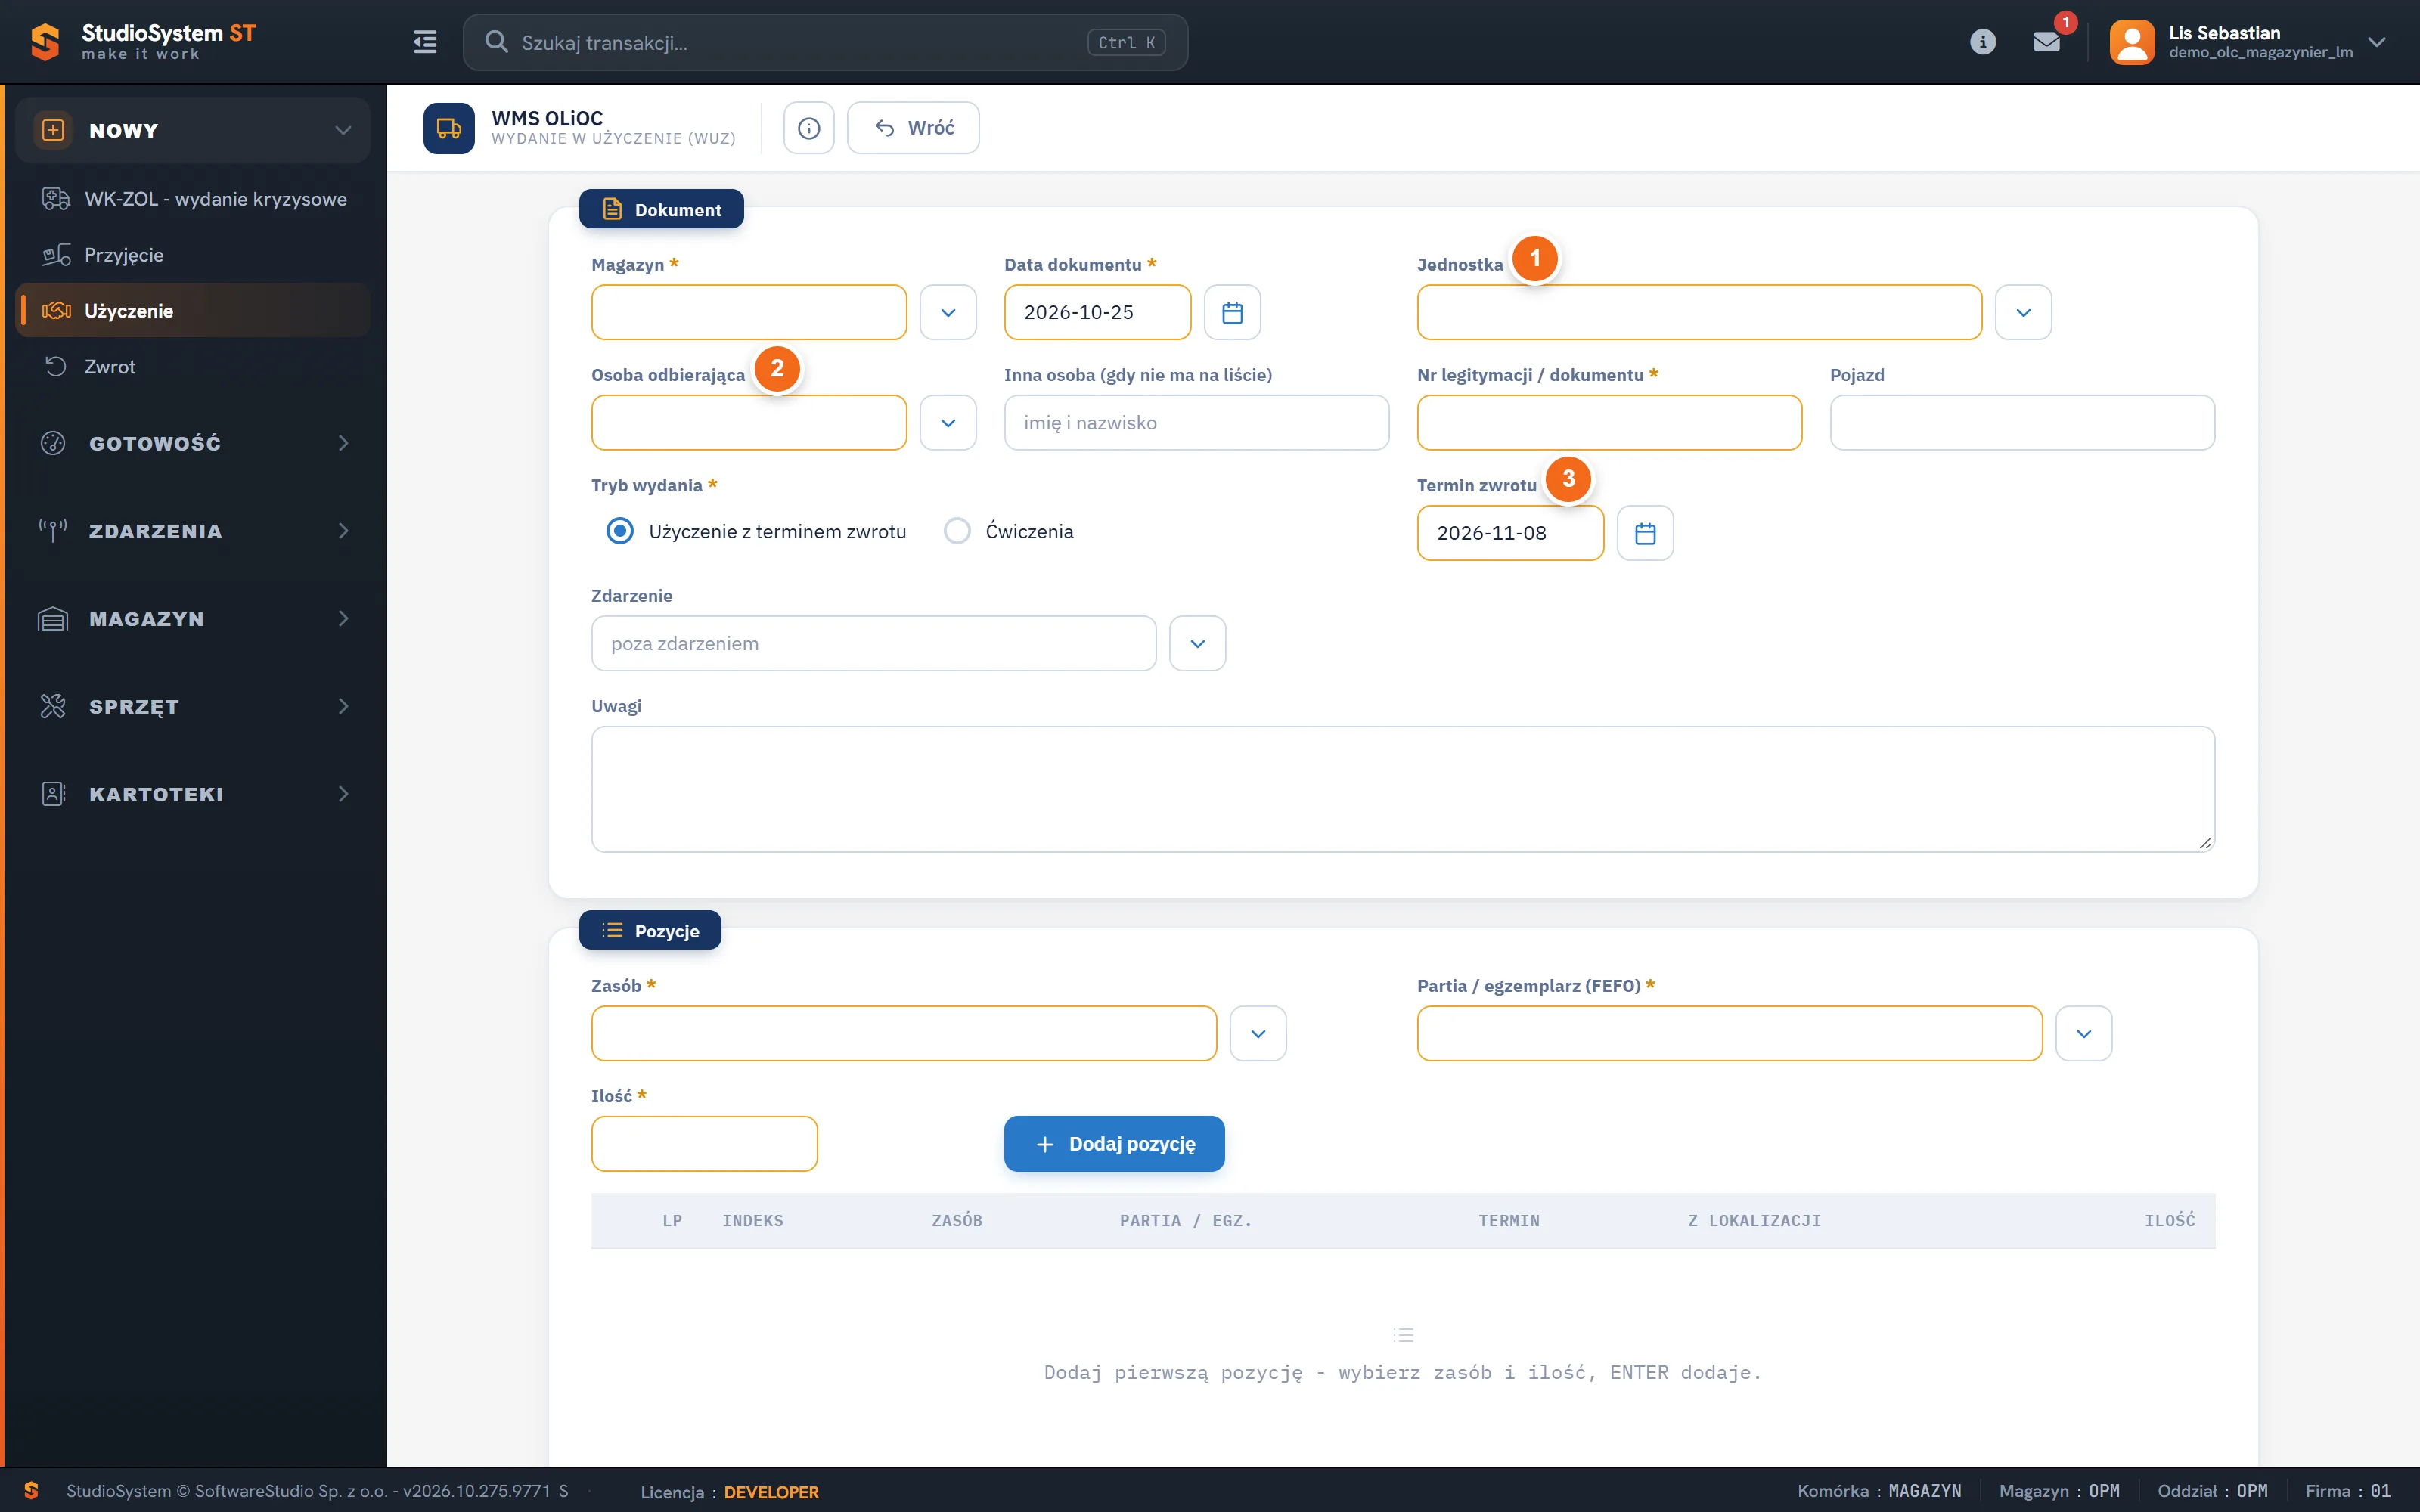Open the Osoba odbierająca dropdown arrow
The width and height of the screenshot is (2420, 1512).
pyautogui.click(x=948, y=423)
